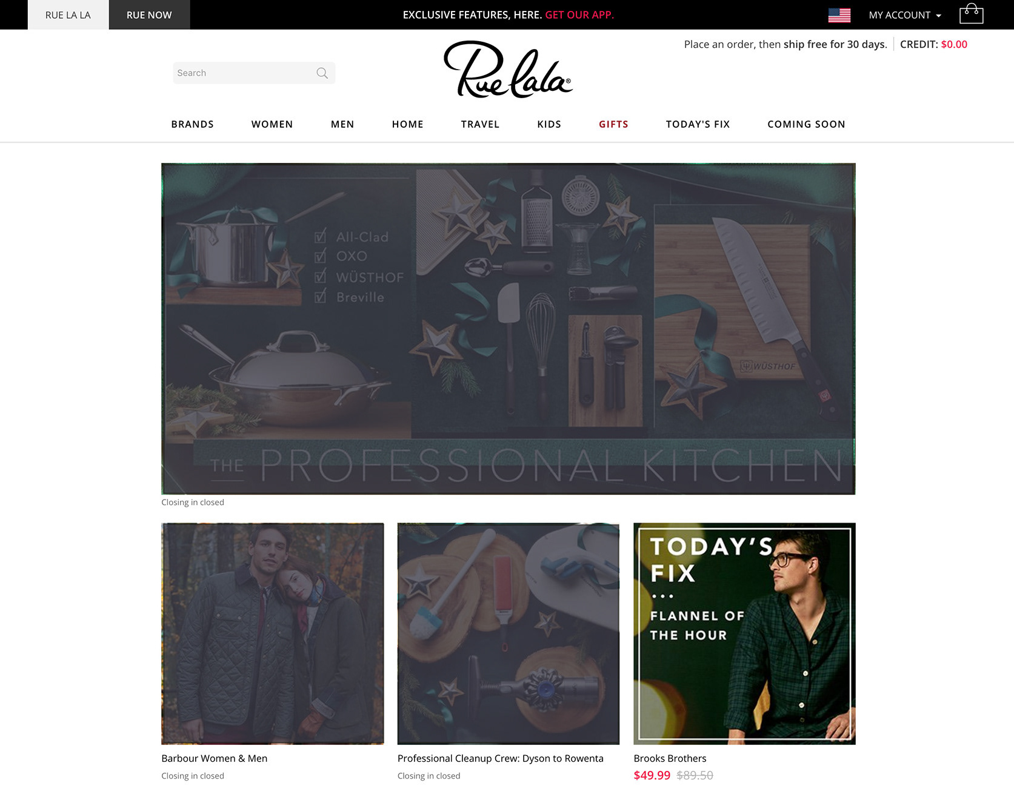This screenshot has width=1014, height=792.
Task: Click the Brooks Brothers Today's Fix image
Action: tap(744, 633)
